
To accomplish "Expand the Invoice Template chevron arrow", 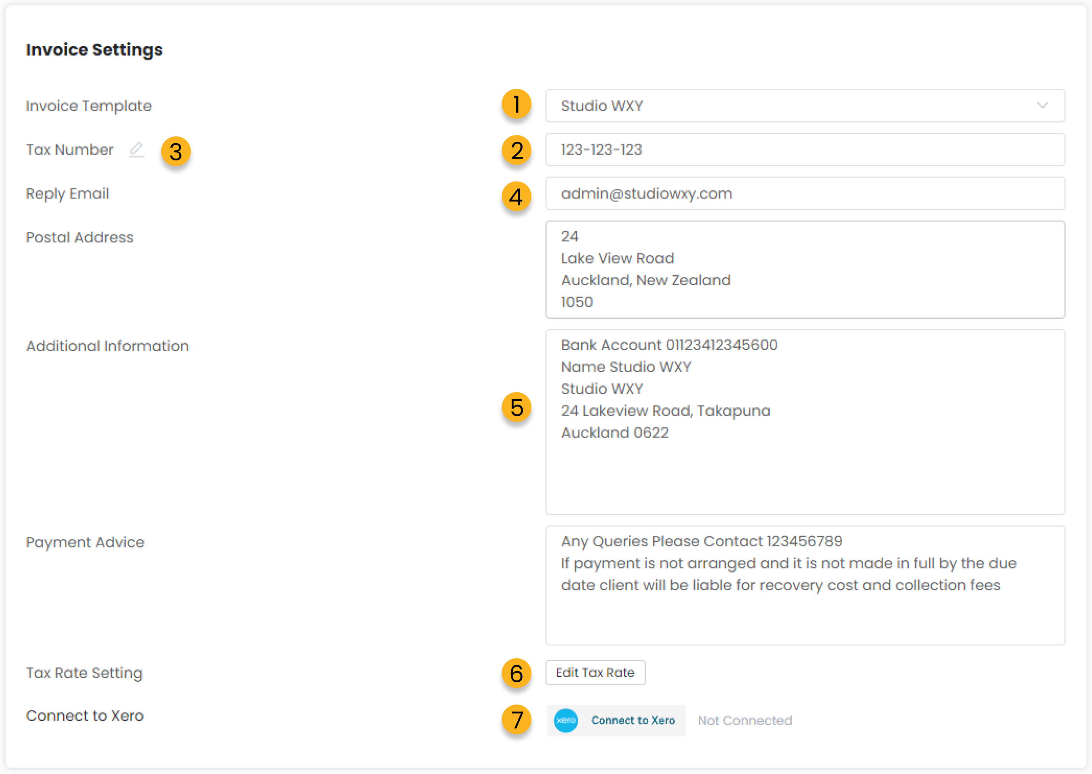I will pos(1043,105).
